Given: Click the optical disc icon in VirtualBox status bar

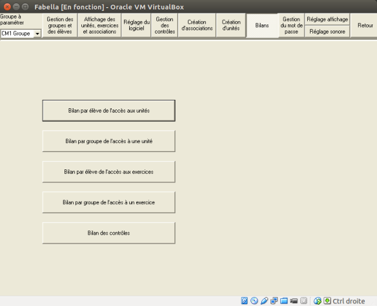Looking at the screenshot, I should pyautogui.click(x=254, y=301).
